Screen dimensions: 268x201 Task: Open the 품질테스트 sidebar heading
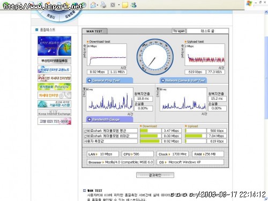[48, 29]
